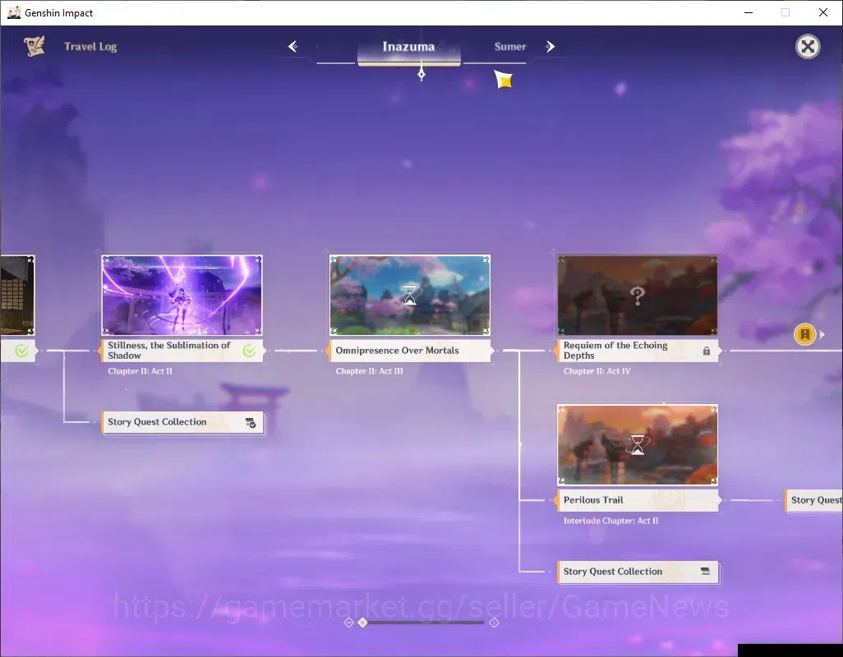Open the Omnipresence Over Mortals thumbnail
Image resolution: width=843 pixels, height=657 pixels.
pos(410,295)
